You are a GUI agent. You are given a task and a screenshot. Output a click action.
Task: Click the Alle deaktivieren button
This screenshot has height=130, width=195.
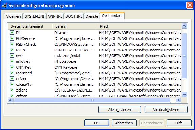click(x=166, y=110)
